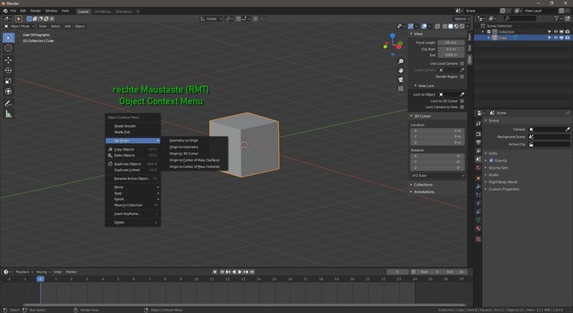Open the Object Data properties tab icon
573x313 pixels.
(x=478, y=220)
